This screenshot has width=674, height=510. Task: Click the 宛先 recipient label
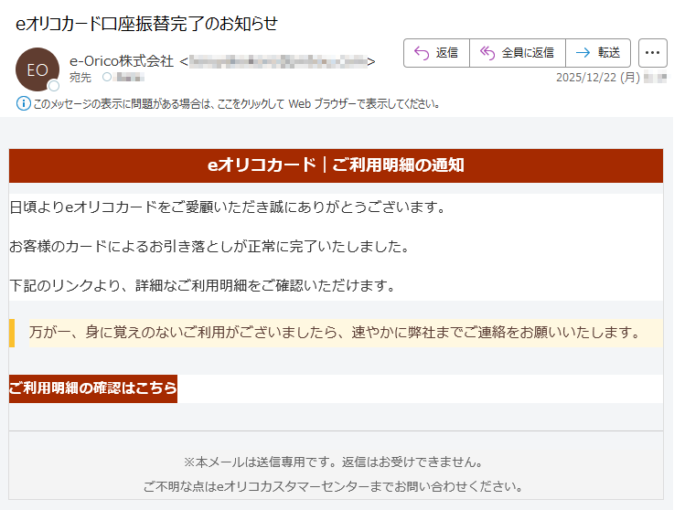pos(80,78)
